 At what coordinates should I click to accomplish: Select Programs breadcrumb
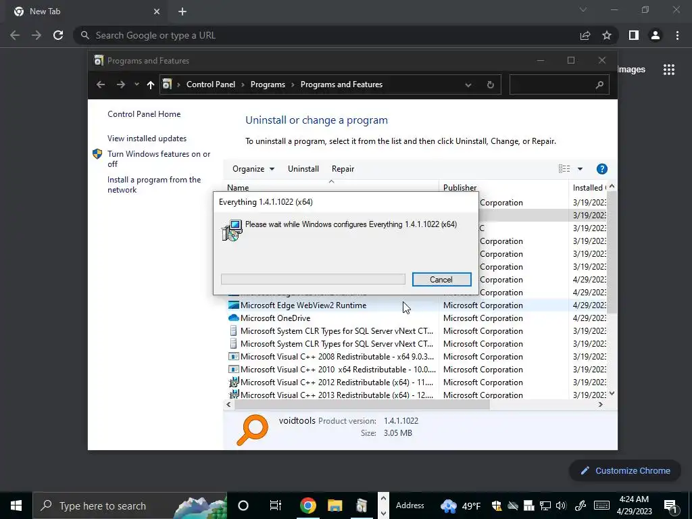coord(268,84)
